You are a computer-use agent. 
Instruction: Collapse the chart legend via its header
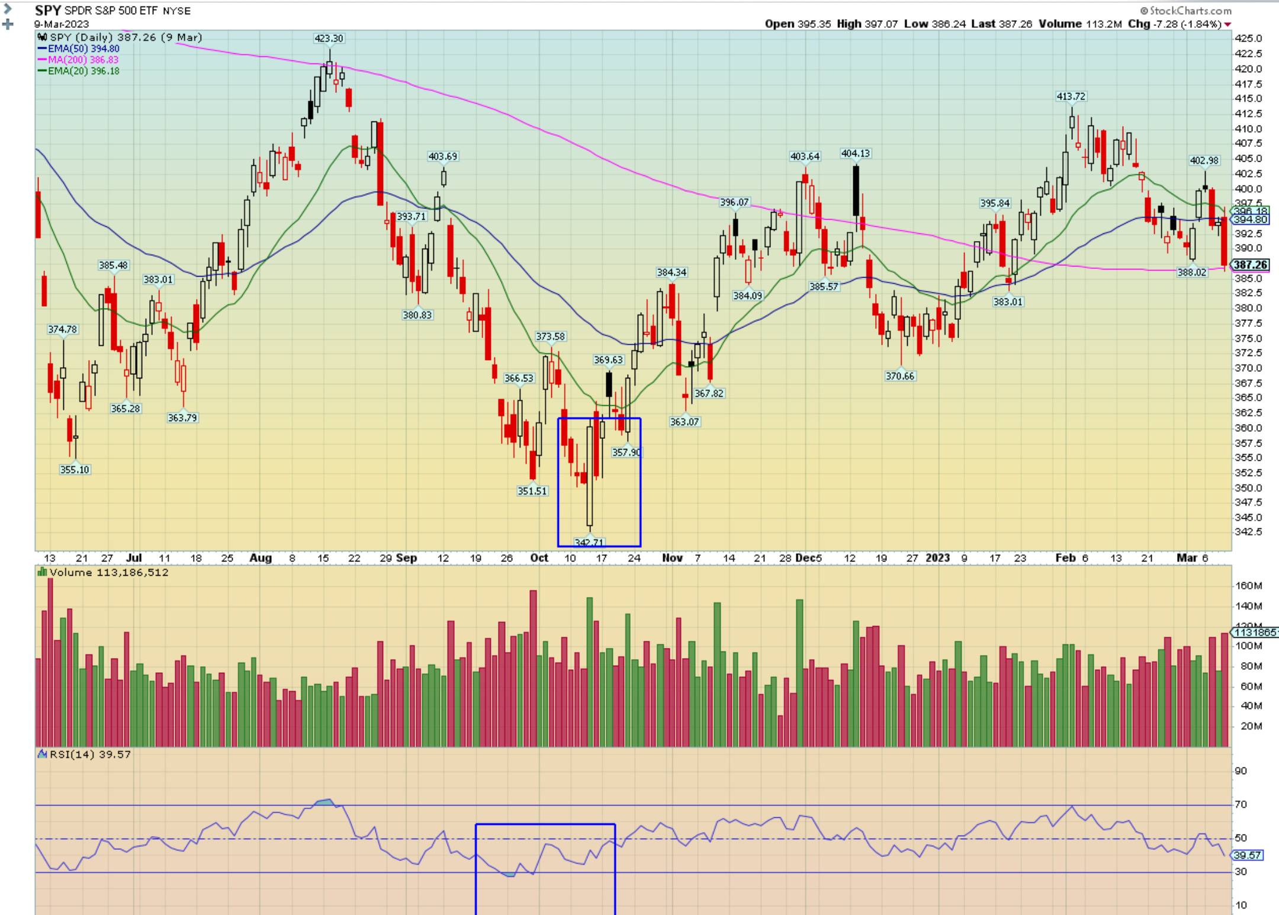coord(118,37)
